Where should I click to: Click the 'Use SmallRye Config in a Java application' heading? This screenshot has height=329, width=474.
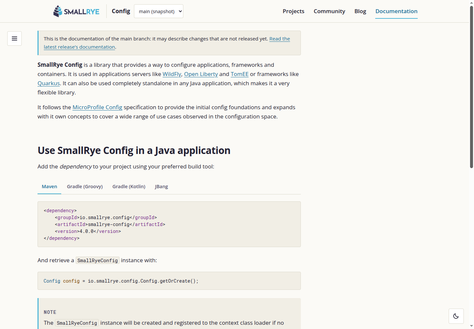coord(134,150)
